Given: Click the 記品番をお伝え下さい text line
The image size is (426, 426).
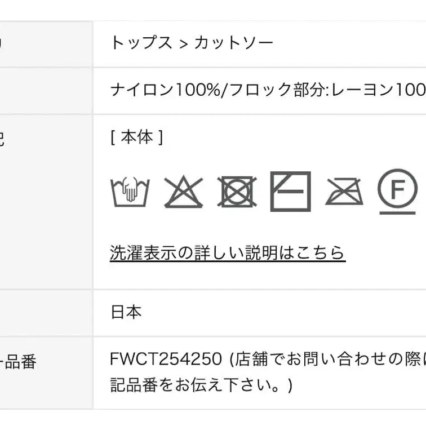Looking at the screenshot, I should coord(201,385).
